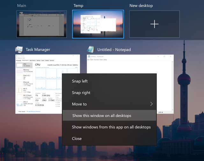Open the Help menu in Notepad preview
The width and height of the screenshot is (204, 161).
105,60
